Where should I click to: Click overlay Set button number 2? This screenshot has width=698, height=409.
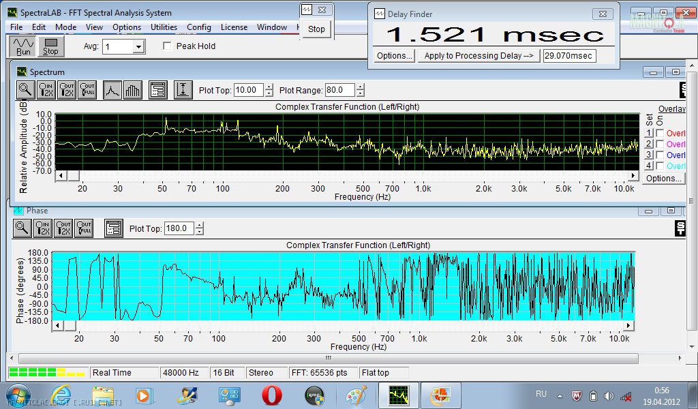pos(649,144)
